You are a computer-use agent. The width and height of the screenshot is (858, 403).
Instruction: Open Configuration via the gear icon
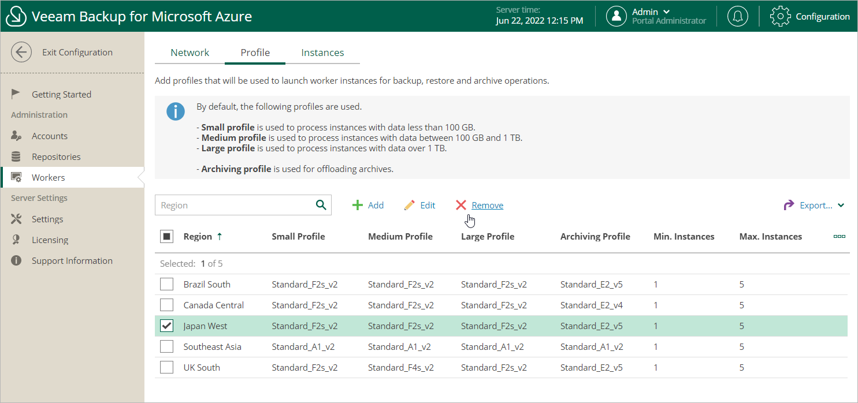click(x=780, y=16)
